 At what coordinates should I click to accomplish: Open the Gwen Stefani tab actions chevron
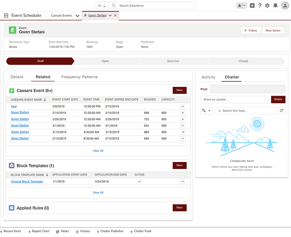[110, 15]
